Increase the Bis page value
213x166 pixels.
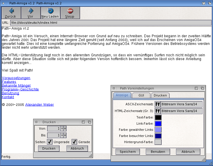(65, 135)
